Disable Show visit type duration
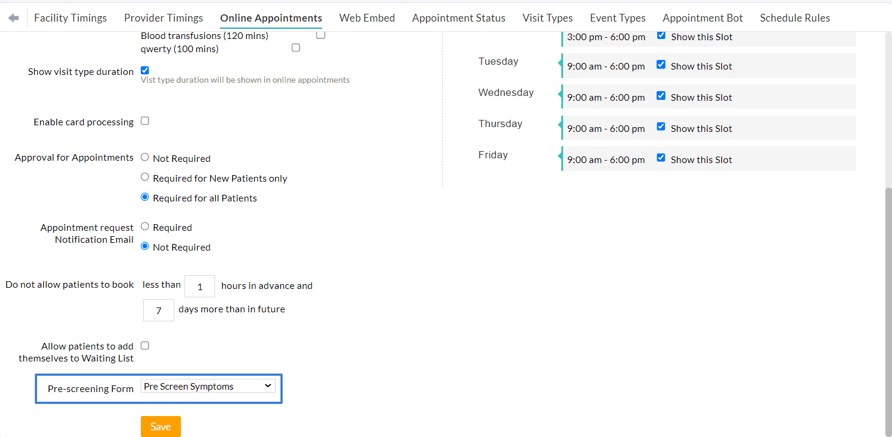This screenshot has width=892, height=437. (x=144, y=70)
